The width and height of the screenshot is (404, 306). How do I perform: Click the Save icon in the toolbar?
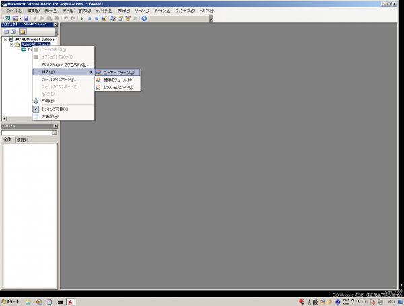25,18
